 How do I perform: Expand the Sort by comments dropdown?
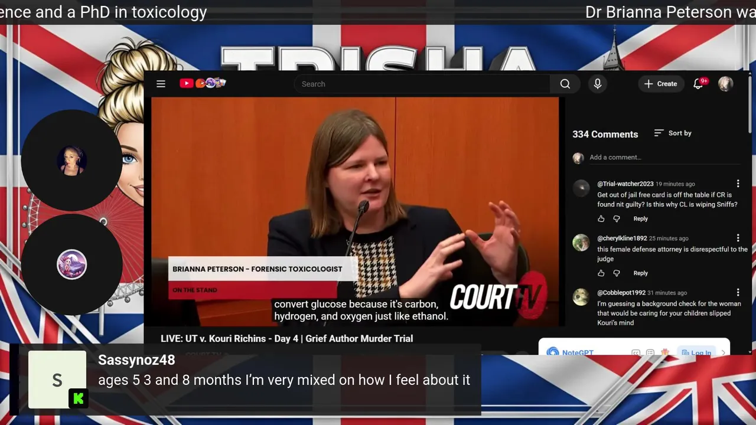[673, 133]
